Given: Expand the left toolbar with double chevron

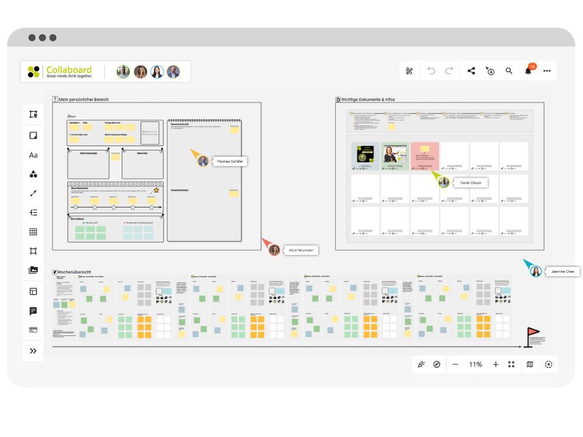Looking at the screenshot, I should point(33,351).
